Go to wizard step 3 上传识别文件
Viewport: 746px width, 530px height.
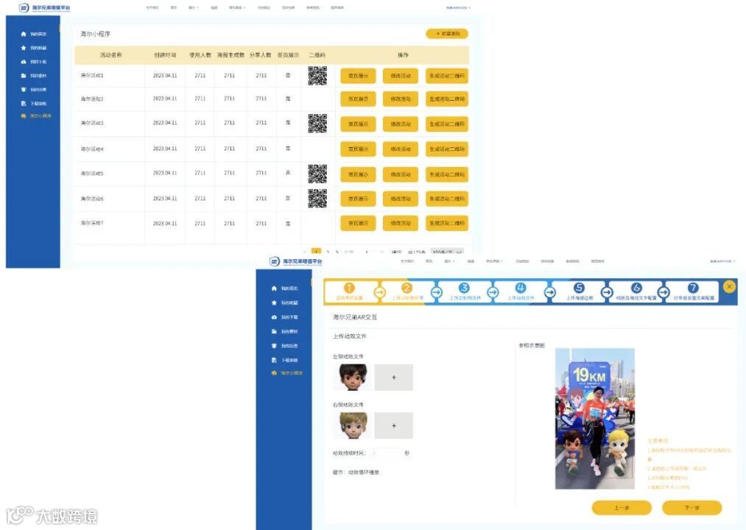[x=465, y=291]
